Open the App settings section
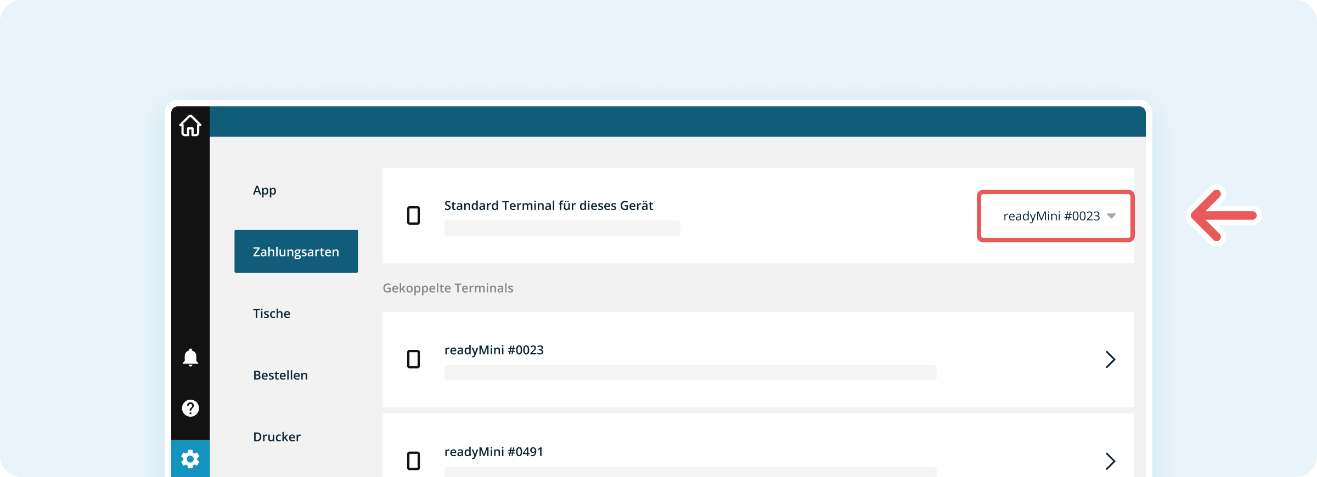The image size is (1317, 477). pyautogui.click(x=264, y=190)
